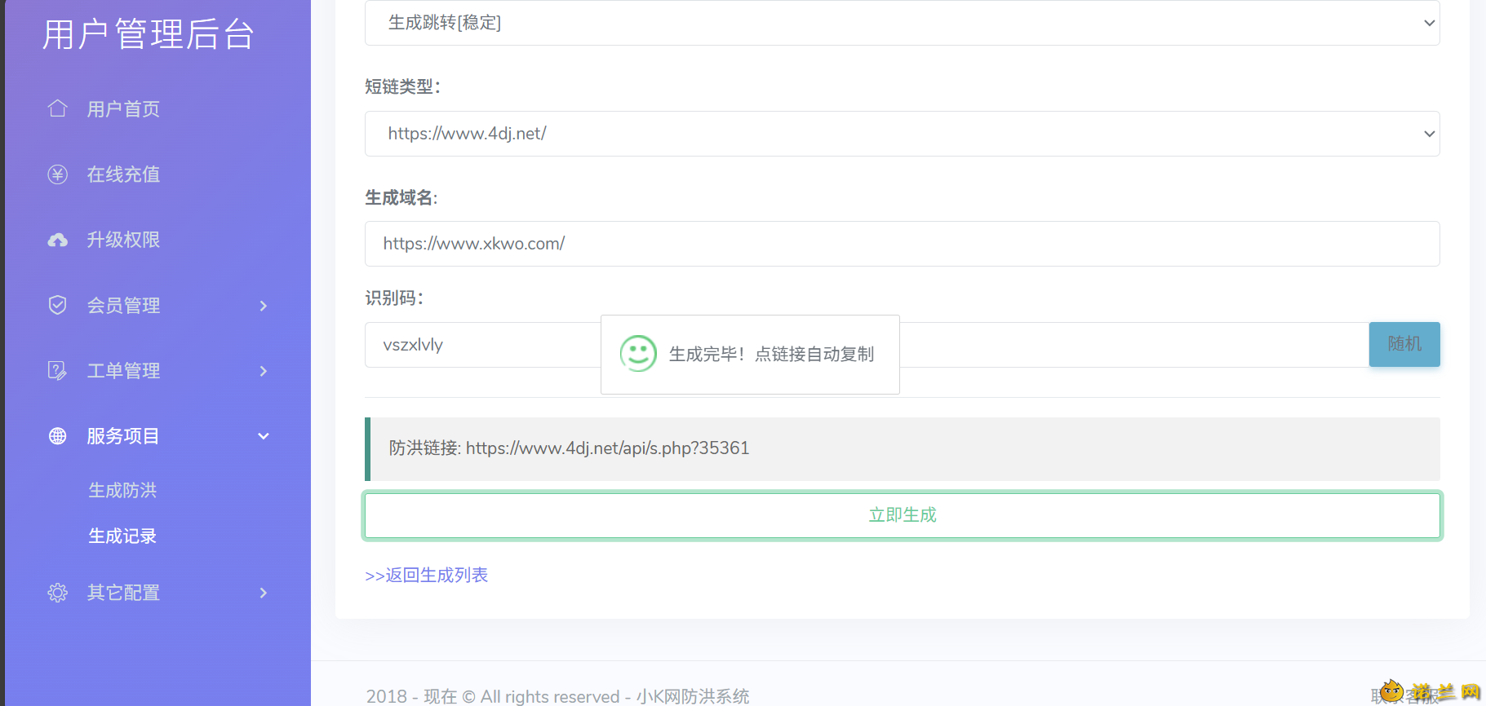Expand the 工单管理 submenu chevron
The height and width of the screenshot is (706, 1486).
click(263, 371)
